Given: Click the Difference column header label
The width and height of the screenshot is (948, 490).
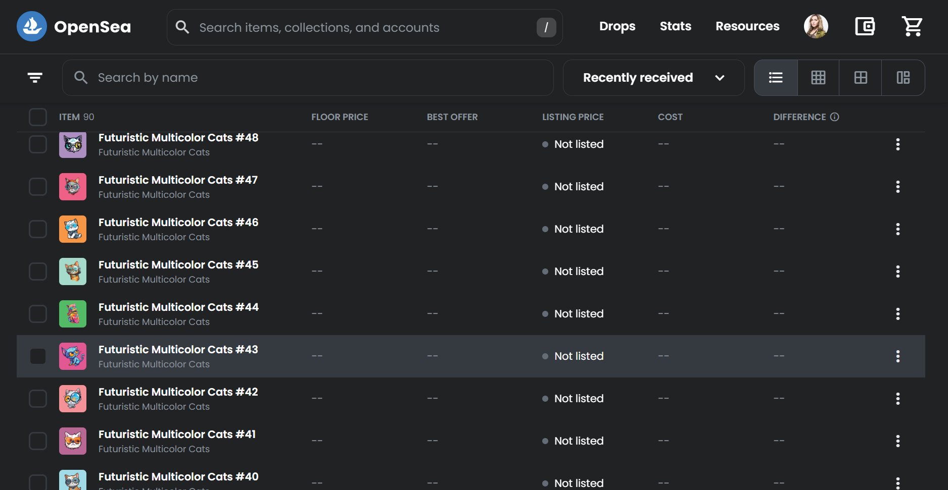Looking at the screenshot, I should 799,117.
